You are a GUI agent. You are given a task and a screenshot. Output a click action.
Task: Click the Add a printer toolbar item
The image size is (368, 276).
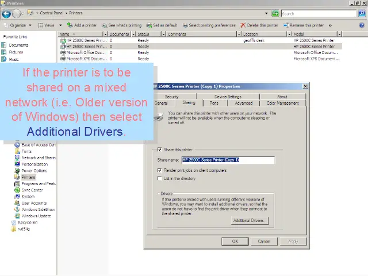coord(82,25)
